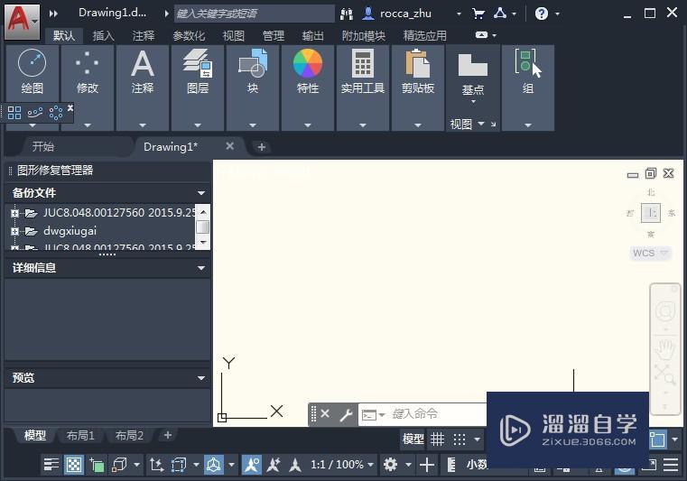This screenshot has width=687, height=481.
Task: Select the rectangular array icon in floating toolbar
Action: coord(14,113)
